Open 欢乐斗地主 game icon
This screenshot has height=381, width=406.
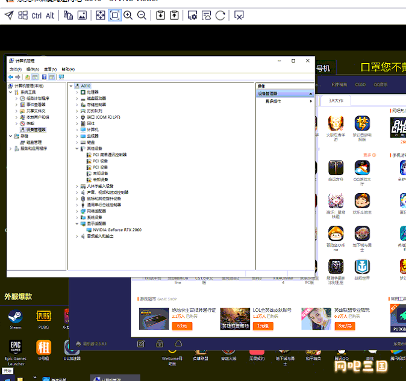[x=362, y=203]
